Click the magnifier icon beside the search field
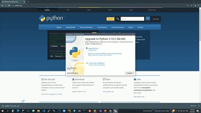 [x=118, y=19]
